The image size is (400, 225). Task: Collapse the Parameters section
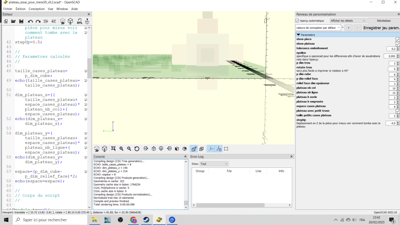tap(298, 35)
